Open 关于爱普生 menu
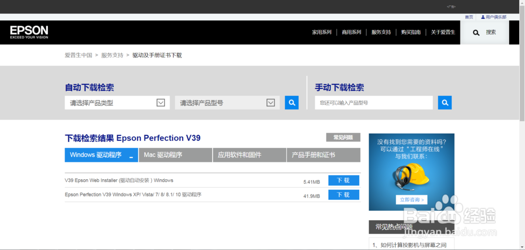525x250 pixels. tap(443, 32)
